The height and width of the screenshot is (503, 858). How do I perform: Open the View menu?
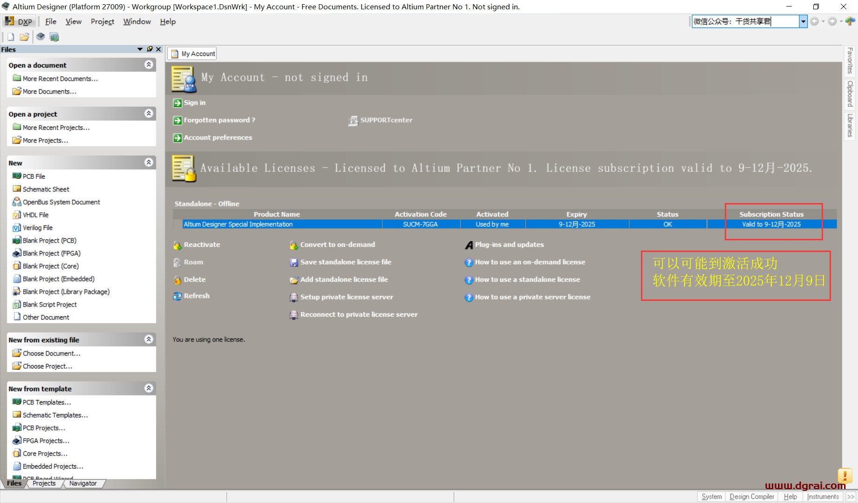[x=74, y=21]
